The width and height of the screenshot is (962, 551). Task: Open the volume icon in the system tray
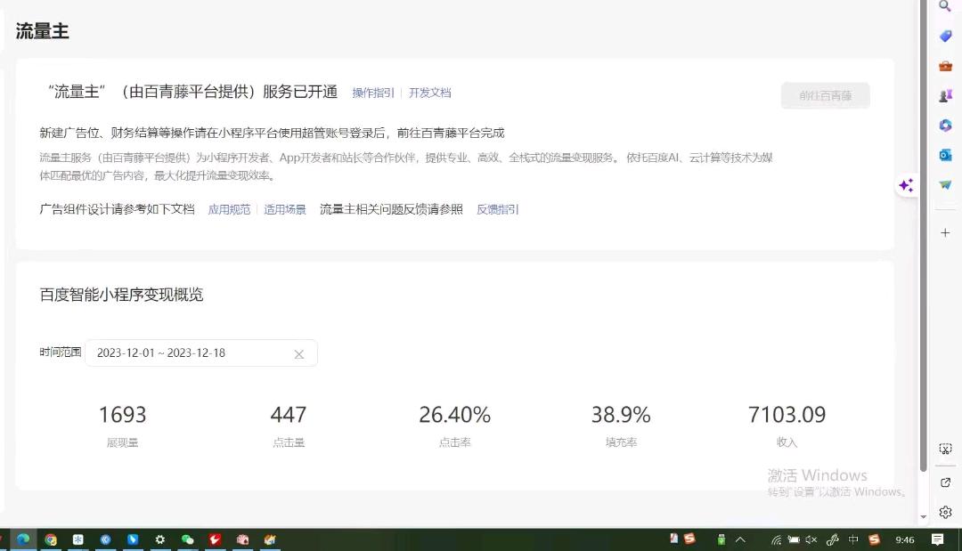[810, 539]
